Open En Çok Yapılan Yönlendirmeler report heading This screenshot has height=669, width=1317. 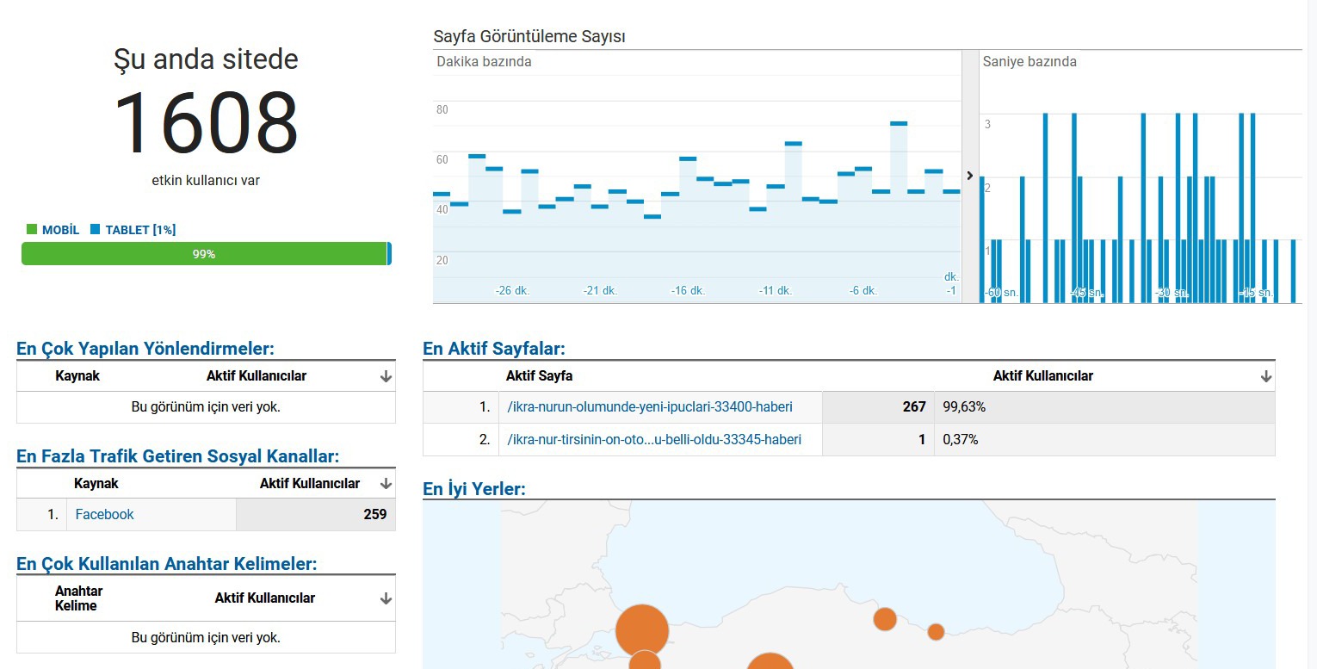[x=145, y=349]
